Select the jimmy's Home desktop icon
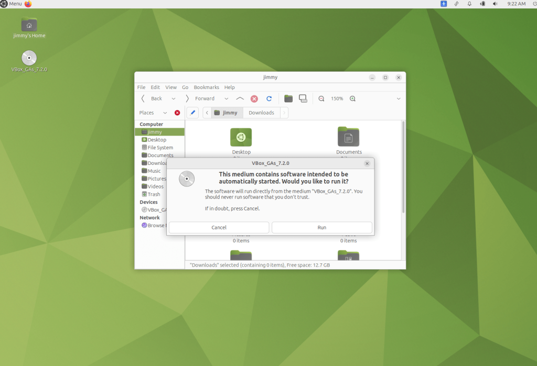 pyautogui.click(x=29, y=28)
